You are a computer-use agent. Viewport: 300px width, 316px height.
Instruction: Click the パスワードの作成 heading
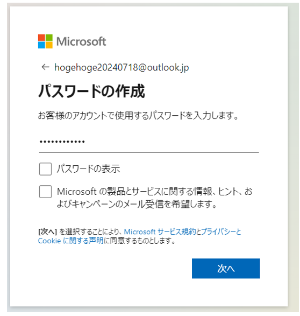coord(91,91)
